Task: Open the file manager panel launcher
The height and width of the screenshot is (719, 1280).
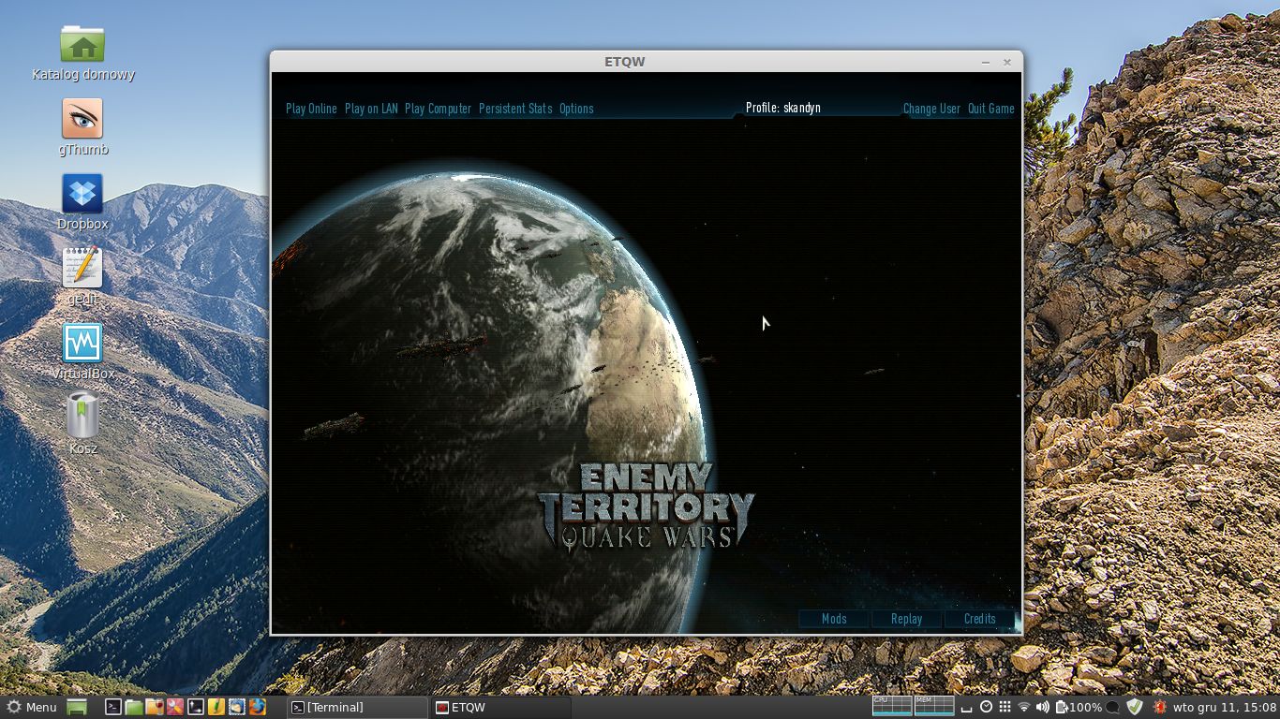Action: pyautogui.click(x=134, y=707)
